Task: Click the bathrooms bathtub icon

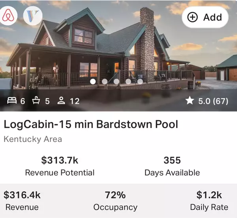Action: (36, 101)
